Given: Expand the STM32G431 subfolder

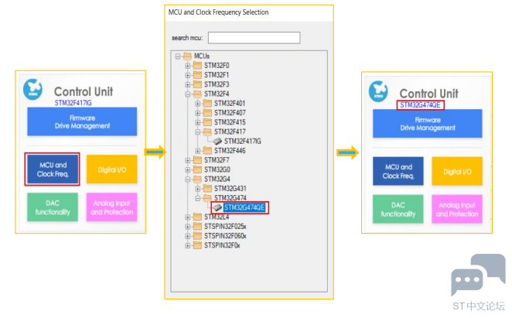Looking at the screenshot, I should point(198,189).
